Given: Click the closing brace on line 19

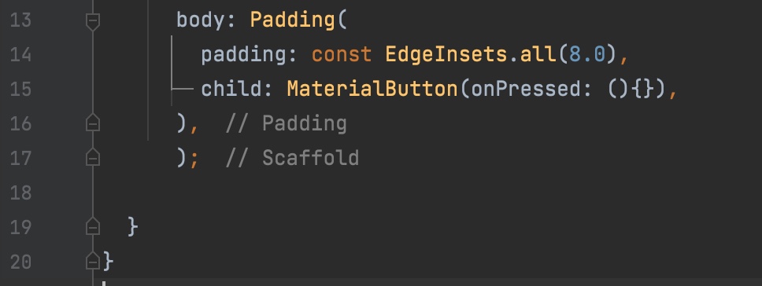Looking at the screenshot, I should [133, 227].
